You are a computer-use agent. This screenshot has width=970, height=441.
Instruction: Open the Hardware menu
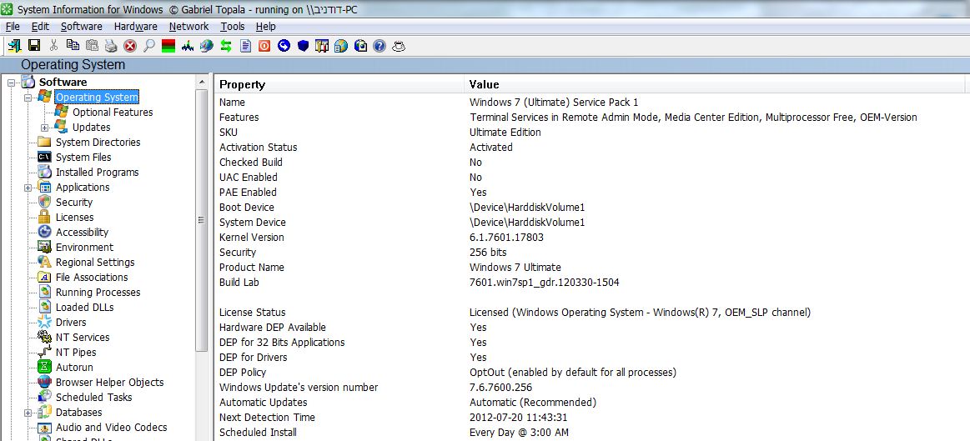(x=135, y=27)
